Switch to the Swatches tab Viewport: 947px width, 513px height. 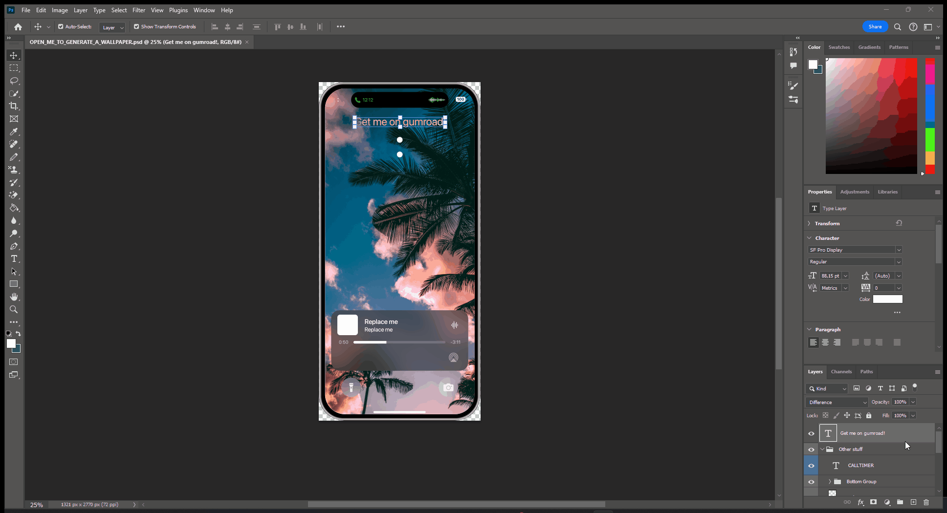coord(839,47)
